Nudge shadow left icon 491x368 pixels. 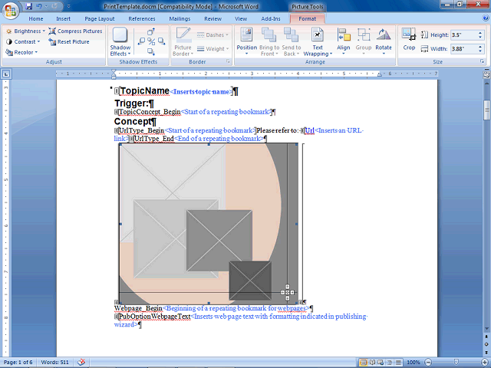(x=141, y=41)
